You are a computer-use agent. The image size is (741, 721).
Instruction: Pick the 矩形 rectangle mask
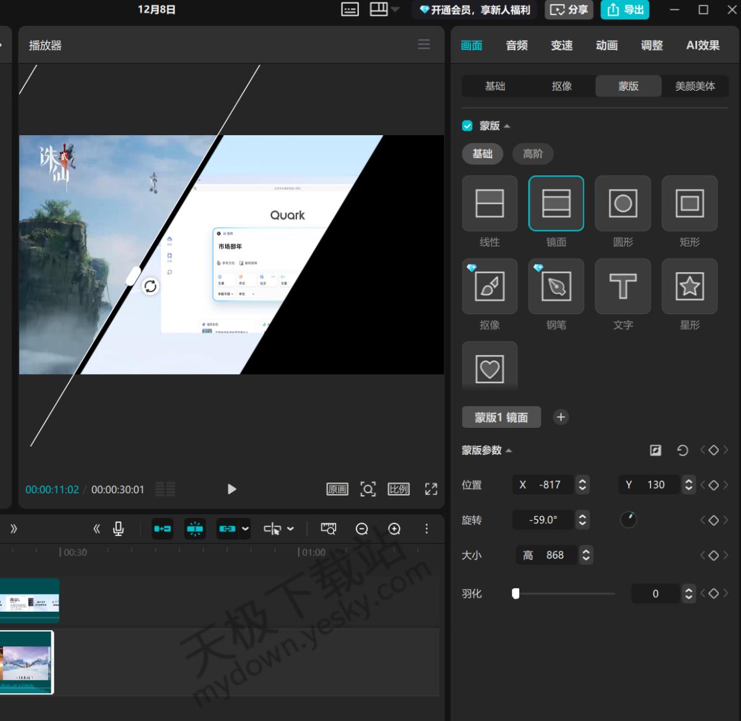[x=689, y=204]
